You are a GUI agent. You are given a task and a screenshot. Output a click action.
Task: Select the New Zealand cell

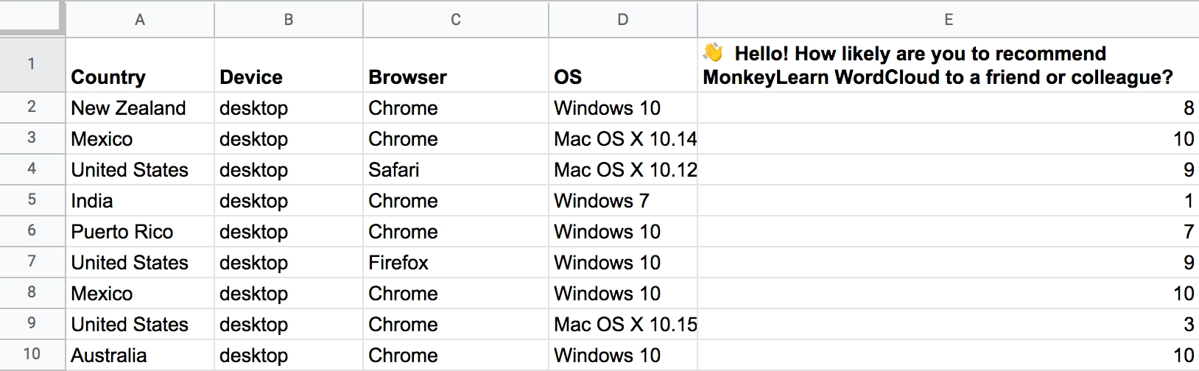[140, 108]
